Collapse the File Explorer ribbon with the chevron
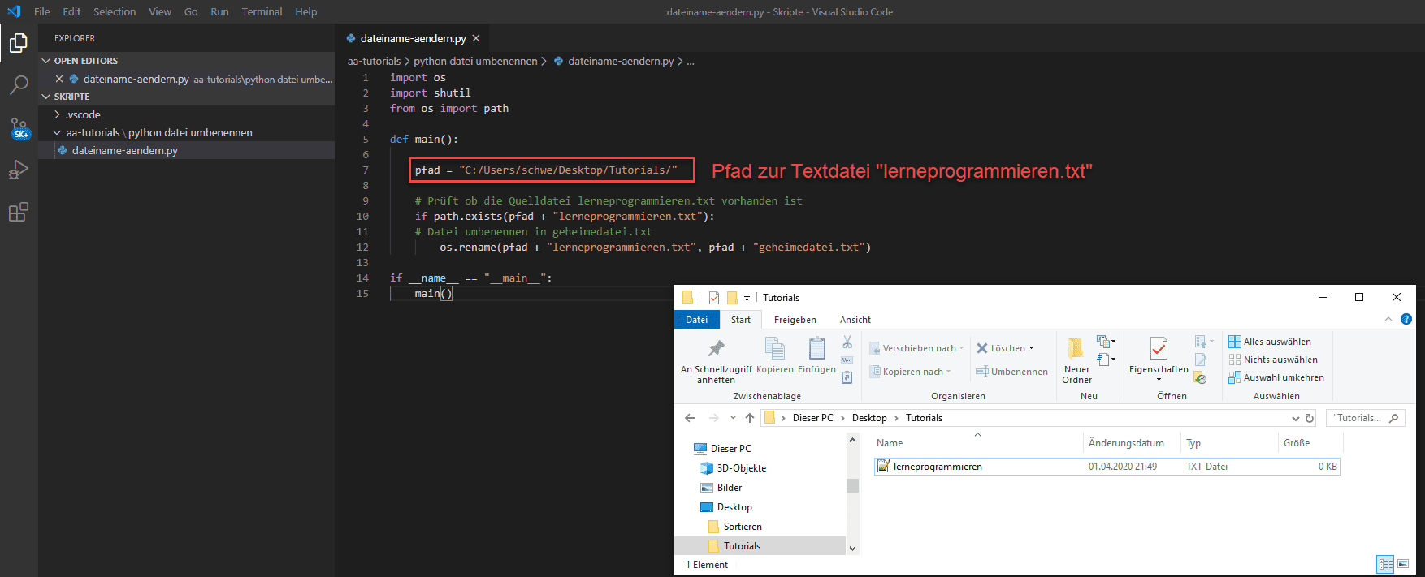 tap(1388, 319)
